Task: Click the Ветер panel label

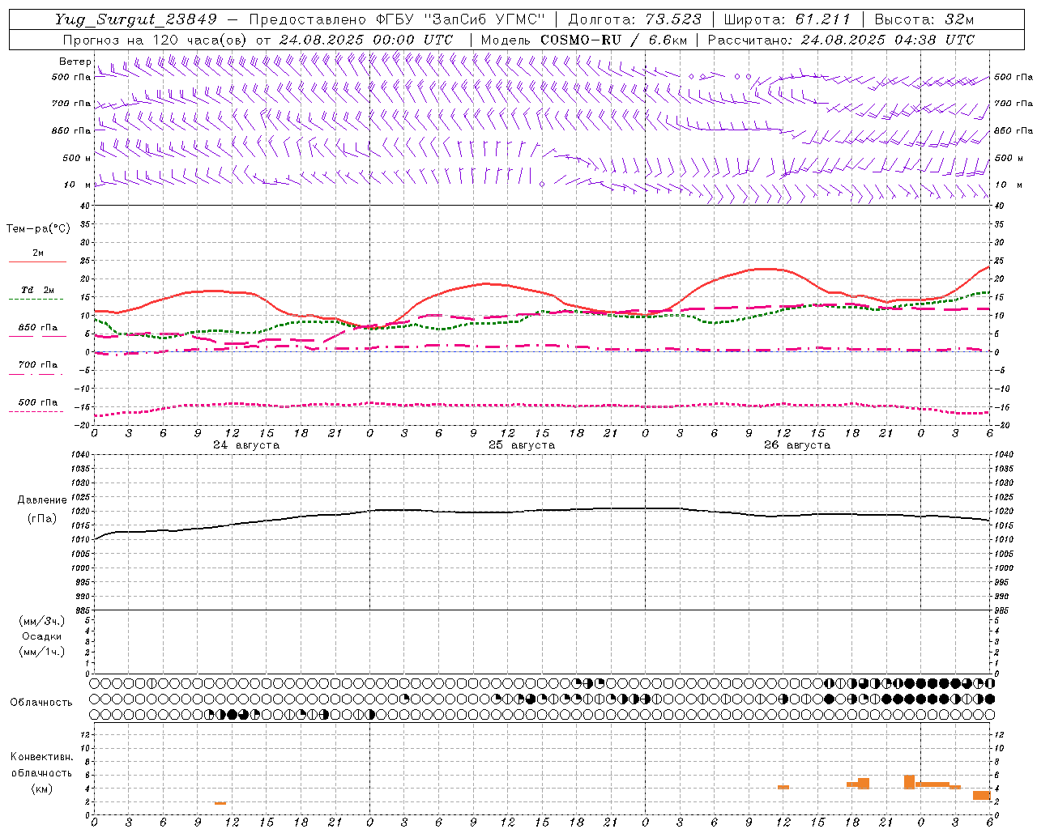Action: tap(75, 62)
